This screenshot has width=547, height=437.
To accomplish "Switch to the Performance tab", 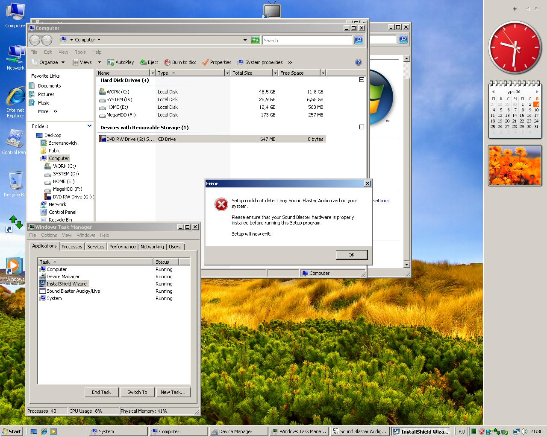I will [122, 247].
